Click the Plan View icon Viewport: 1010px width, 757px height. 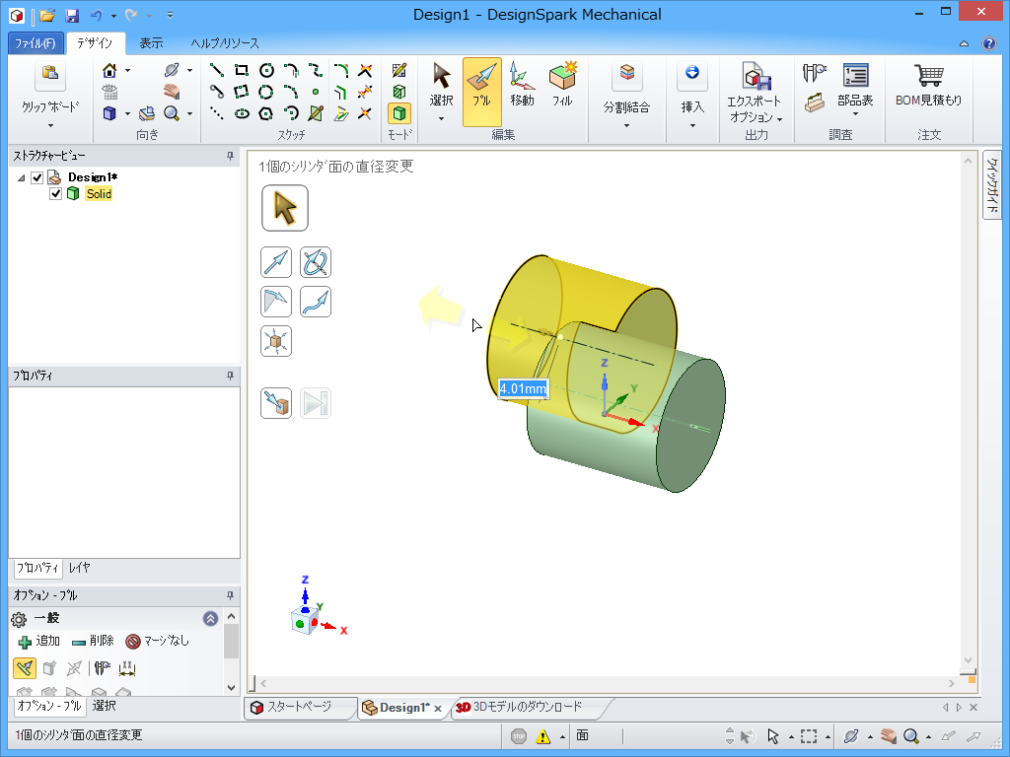147,114
